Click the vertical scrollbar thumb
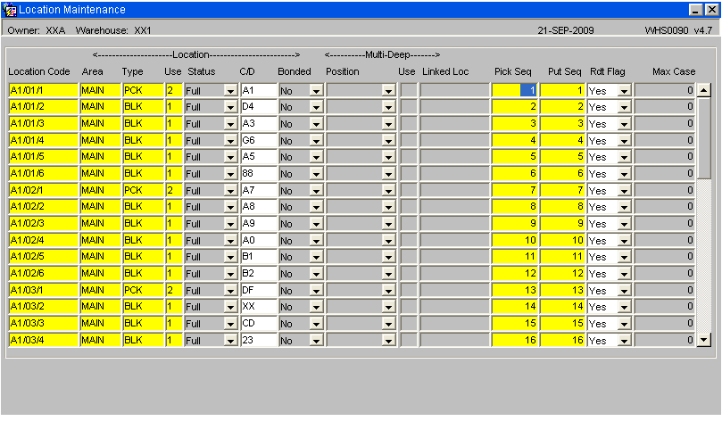Screen dimensions: 722x446 pyautogui.click(x=703, y=137)
